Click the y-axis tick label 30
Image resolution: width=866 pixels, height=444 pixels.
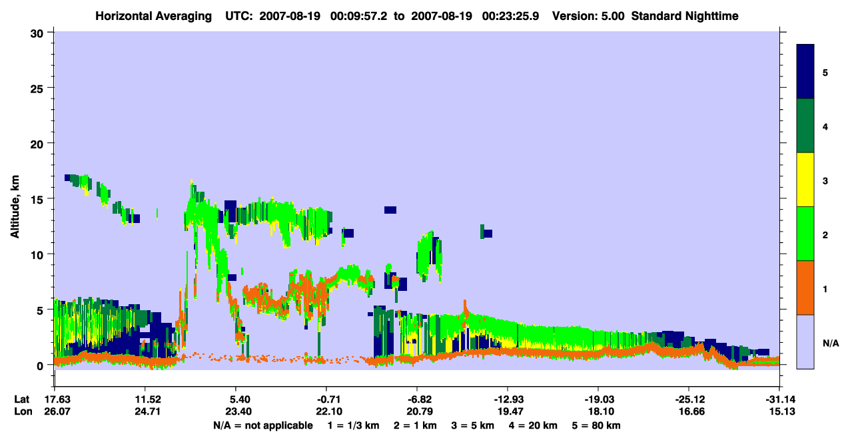tap(39, 33)
